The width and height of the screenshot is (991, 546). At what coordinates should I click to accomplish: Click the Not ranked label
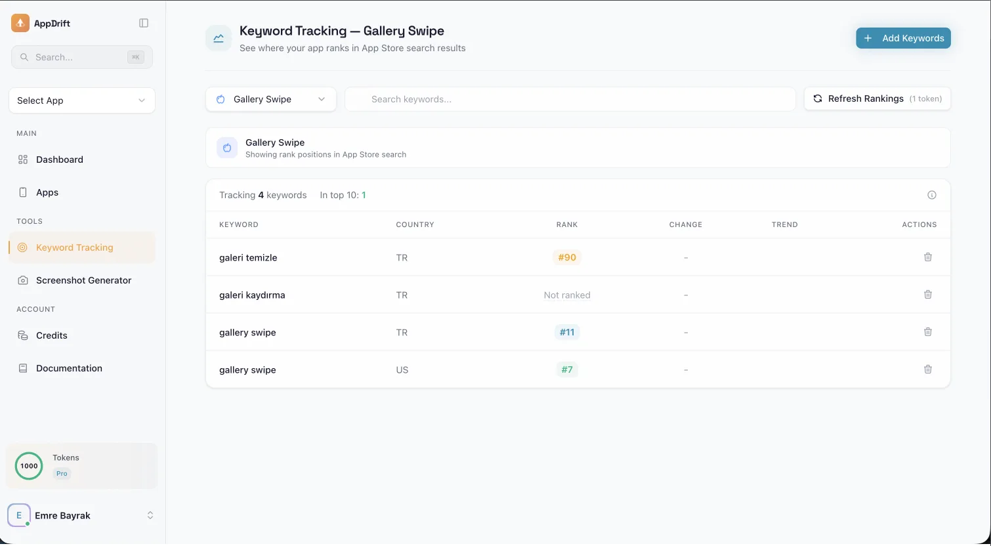pos(567,295)
